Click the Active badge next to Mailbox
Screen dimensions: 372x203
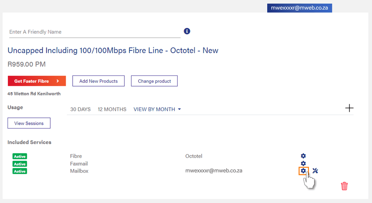point(20,171)
